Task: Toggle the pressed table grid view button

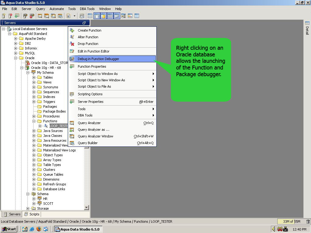Action: click(110, 16)
